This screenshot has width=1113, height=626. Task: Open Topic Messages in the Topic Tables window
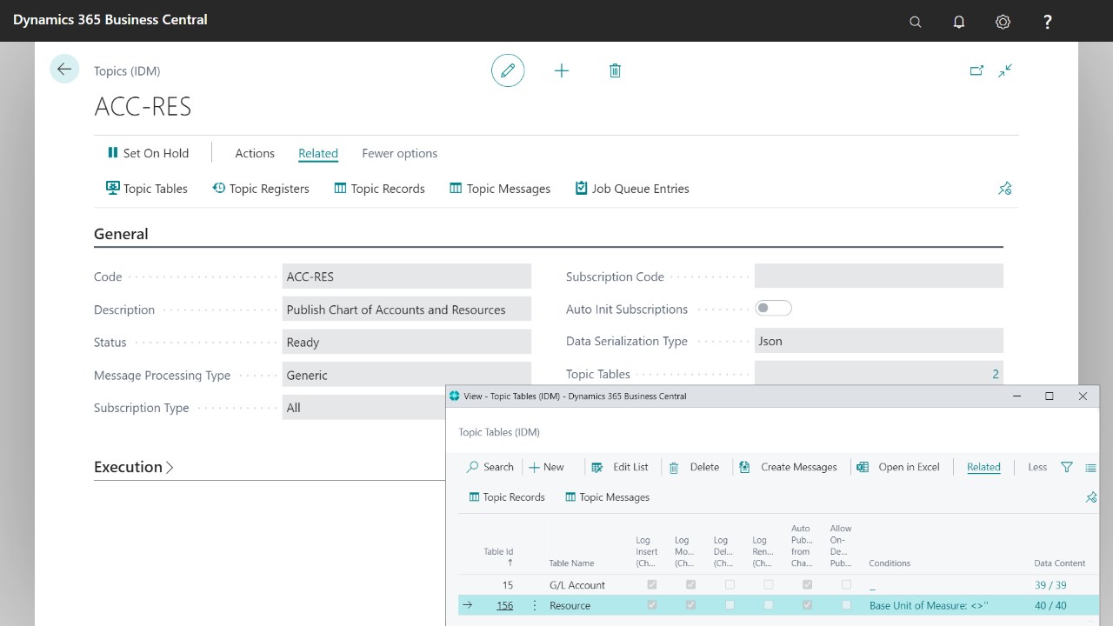[607, 497]
